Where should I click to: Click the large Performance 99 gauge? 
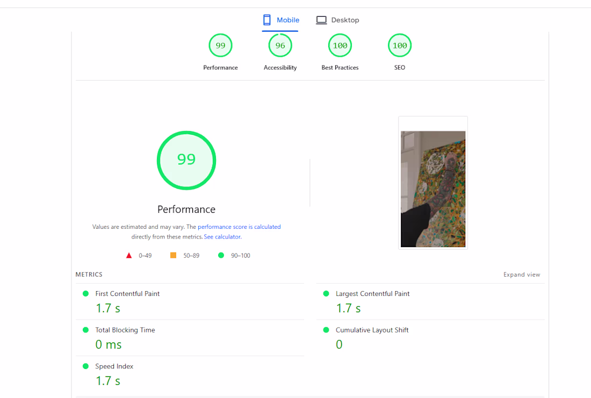point(186,160)
